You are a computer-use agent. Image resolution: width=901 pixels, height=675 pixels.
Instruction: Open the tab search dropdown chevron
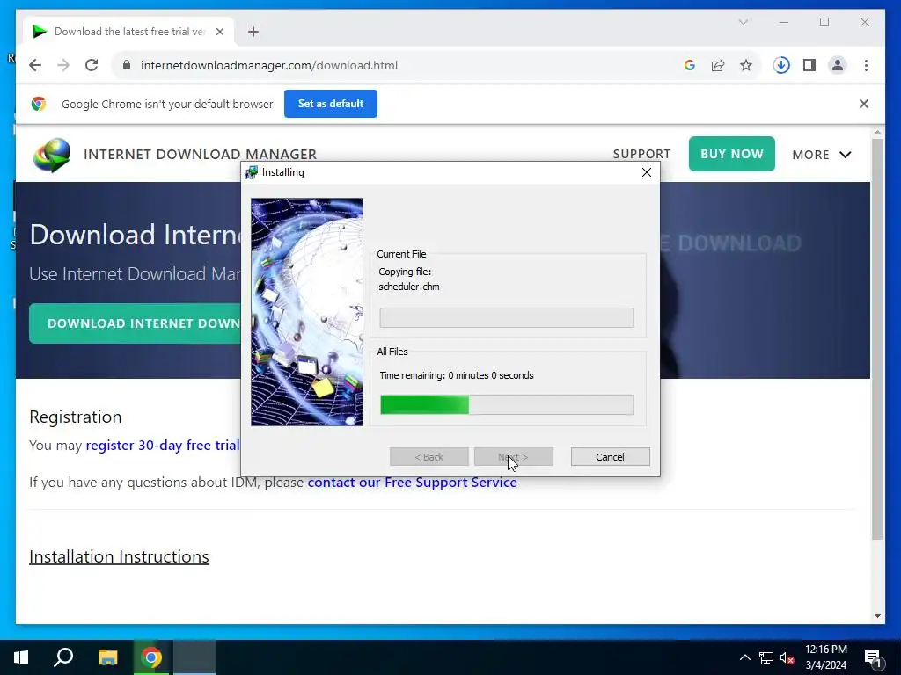[743, 22]
